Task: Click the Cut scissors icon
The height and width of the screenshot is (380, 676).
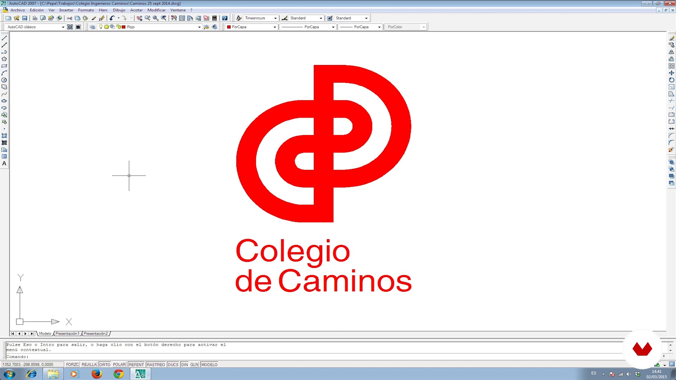Action: pos(69,18)
